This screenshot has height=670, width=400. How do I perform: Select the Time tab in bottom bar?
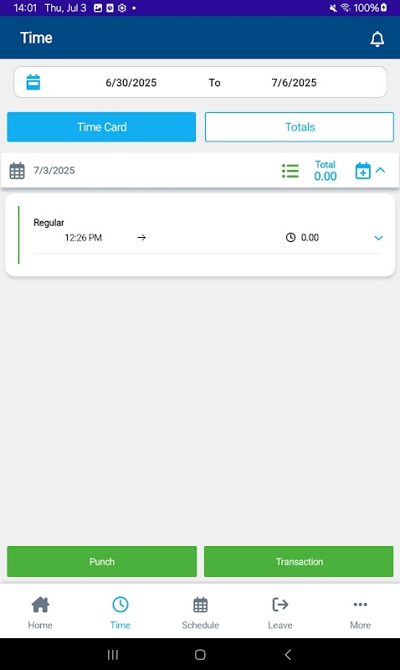[120, 613]
